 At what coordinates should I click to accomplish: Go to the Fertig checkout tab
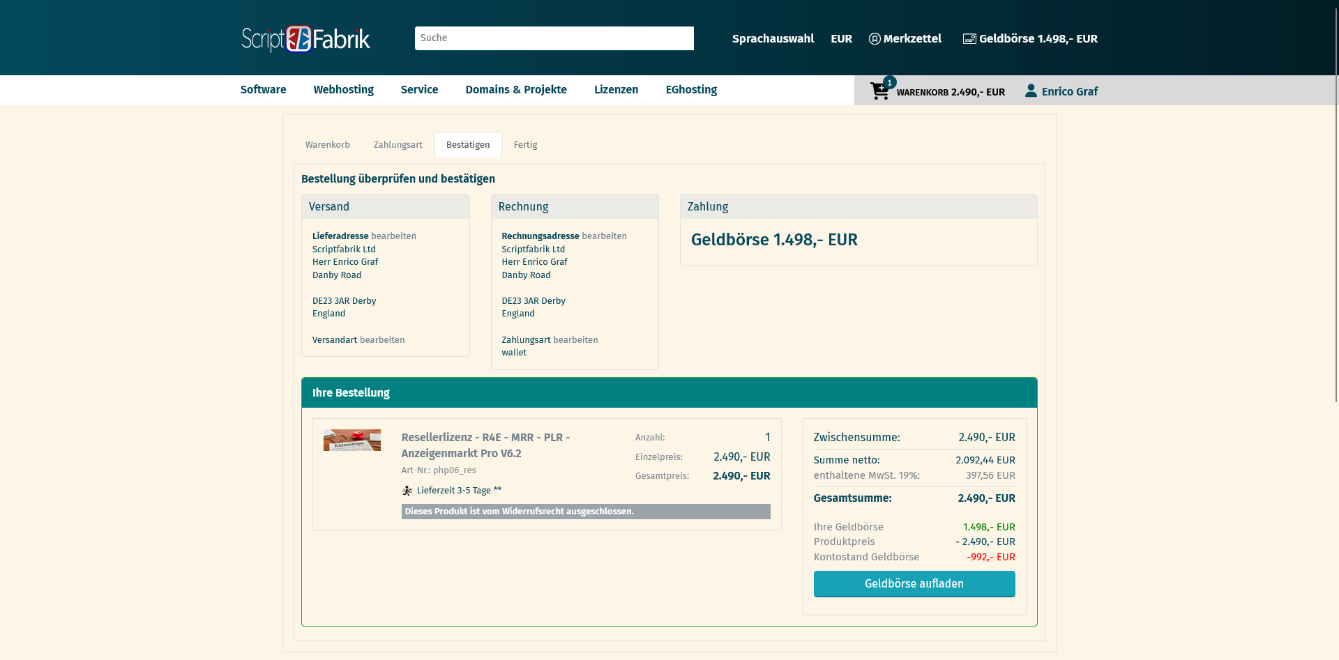pos(526,145)
